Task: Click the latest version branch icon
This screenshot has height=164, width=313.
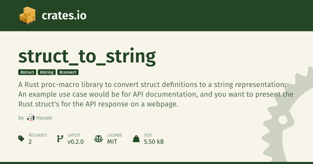Action: pyautogui.click(x=60, y=138)
